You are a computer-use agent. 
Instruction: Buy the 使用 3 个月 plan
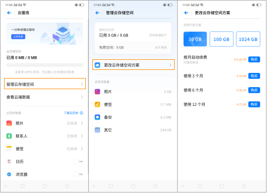coord(254,76)
